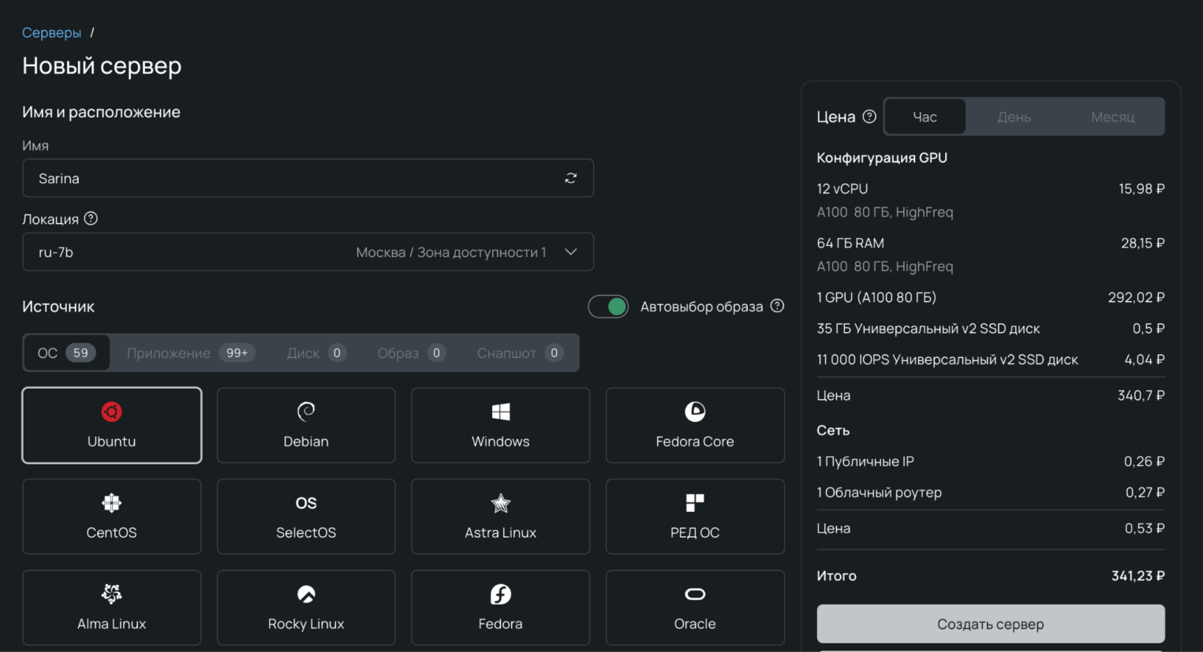
Task: Toggle the Автовыбор образа switch
Action: coord(608,306)
